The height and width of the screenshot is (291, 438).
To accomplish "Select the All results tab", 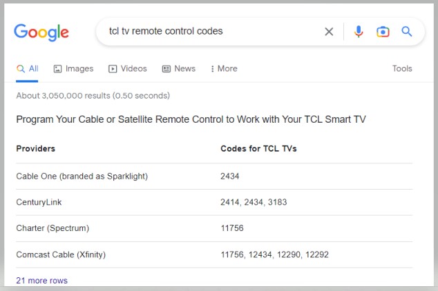I will pos(27,68).
